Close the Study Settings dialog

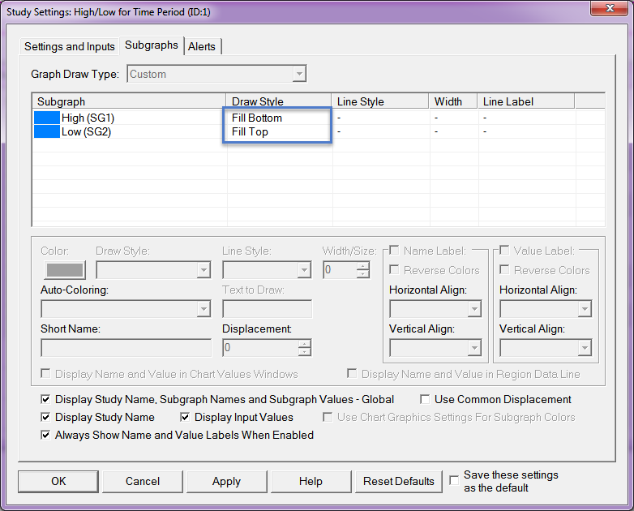tap(610, 7)
